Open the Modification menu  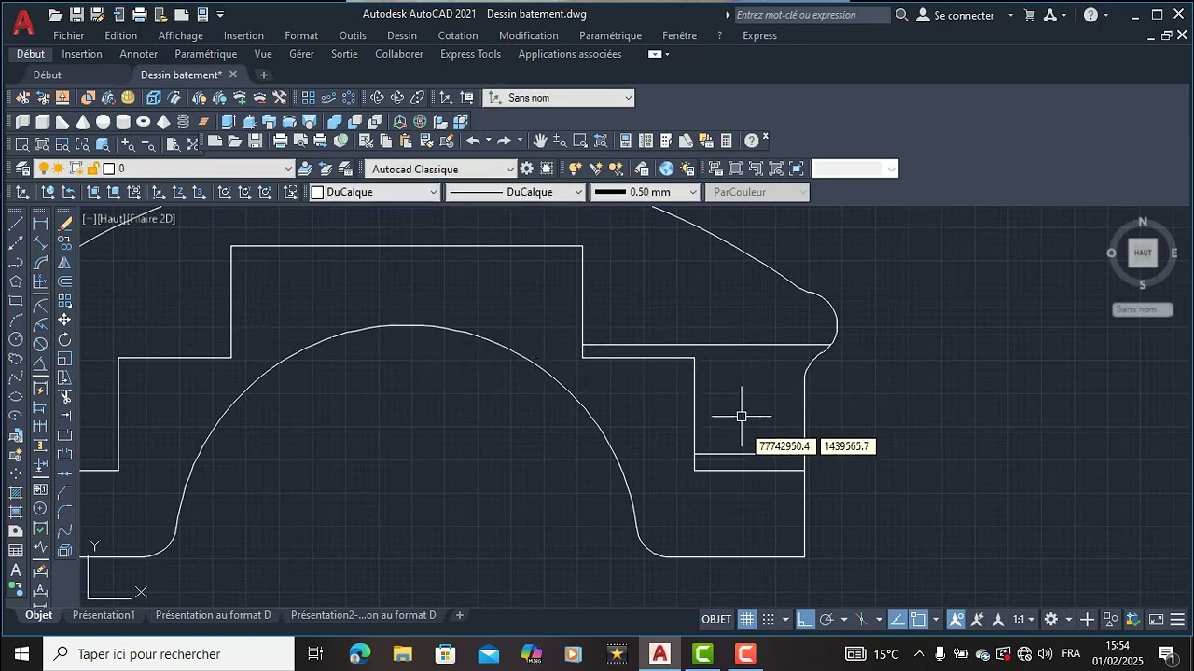529,35
